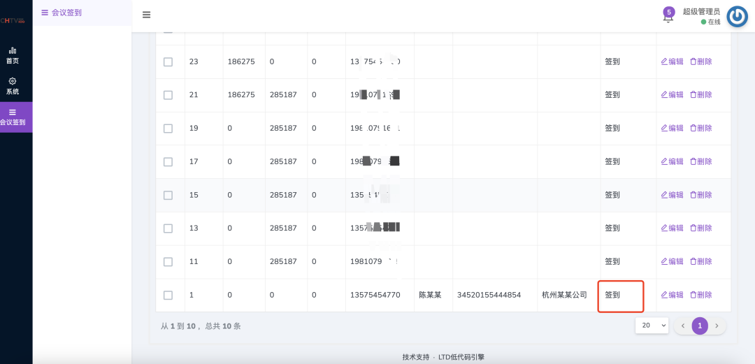Image resolution: width=755 pixels, height=364 pixels.
Task: Click 删除 for row 11
Action: click(700, 261)
